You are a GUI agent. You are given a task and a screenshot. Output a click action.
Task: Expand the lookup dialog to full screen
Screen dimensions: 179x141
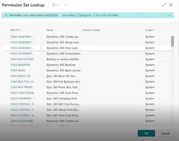tap(164, 5)
